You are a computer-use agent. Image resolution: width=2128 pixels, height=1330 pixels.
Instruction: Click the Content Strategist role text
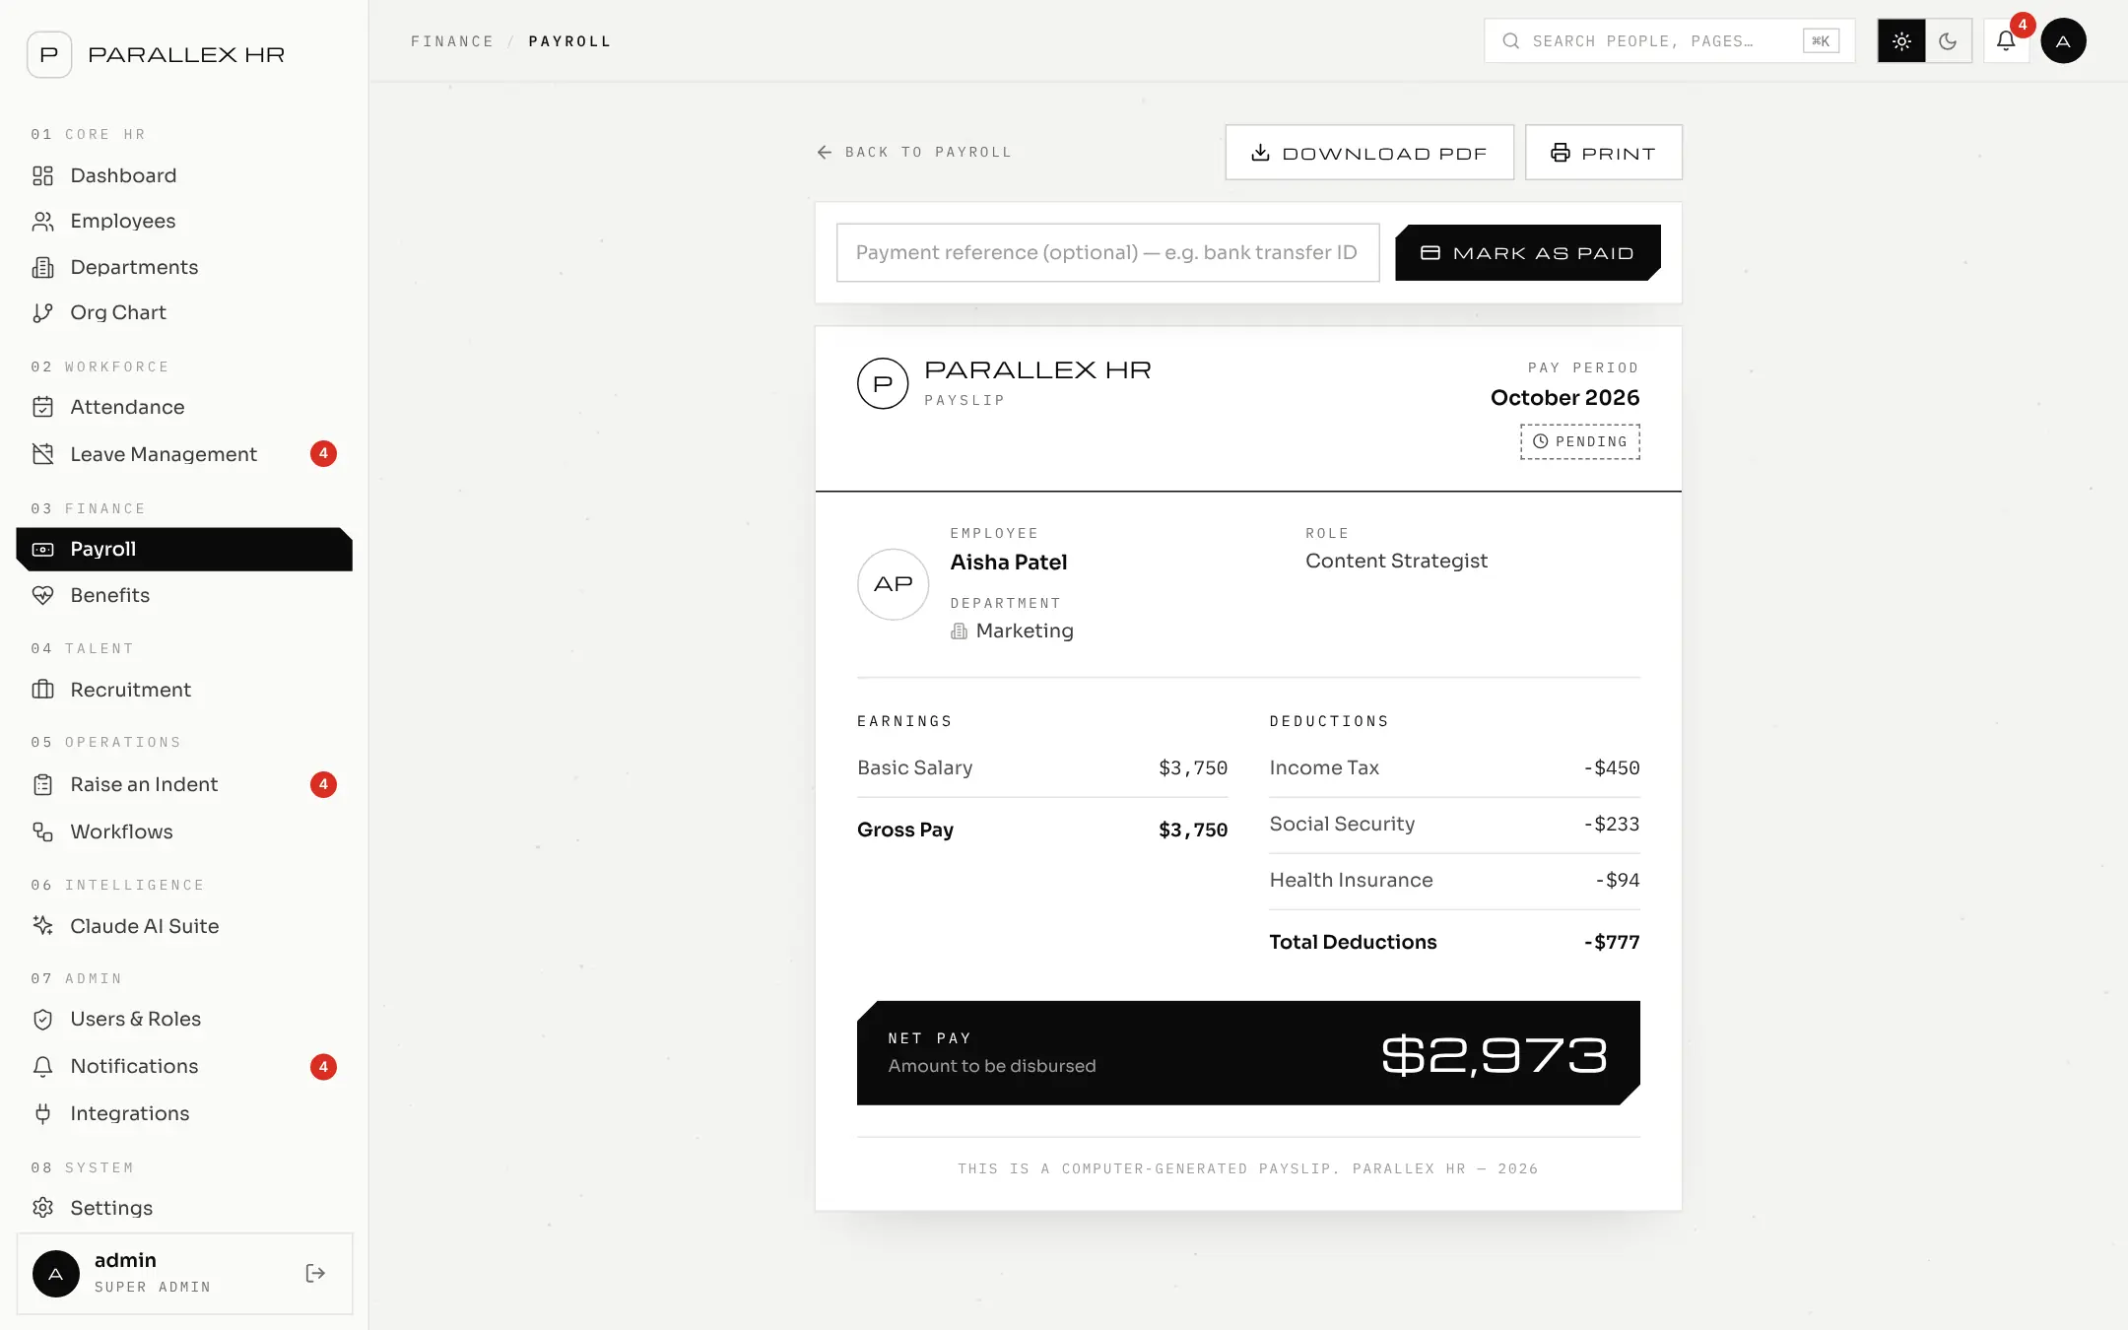coord(1396,562)
